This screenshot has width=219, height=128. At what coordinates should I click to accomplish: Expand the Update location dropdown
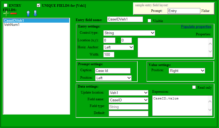(x=128, y=93)
